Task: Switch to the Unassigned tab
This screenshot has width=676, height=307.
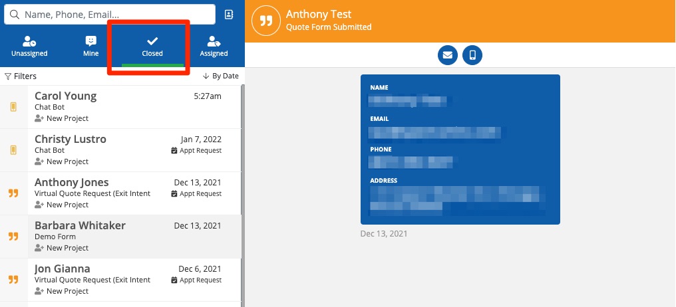Action: pyautogui.click(x=29, y=46)
